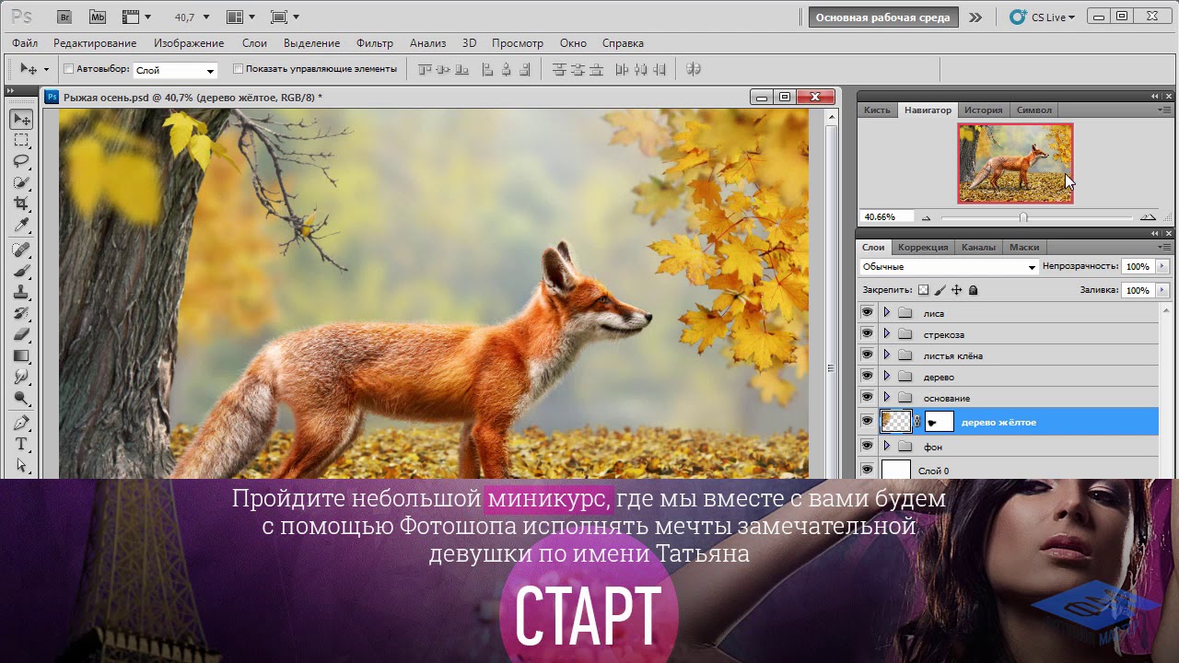Switch to the Коррекция tab
Image resolution: width=1179 pixels, height=663 pixels.
click(923, 247)
